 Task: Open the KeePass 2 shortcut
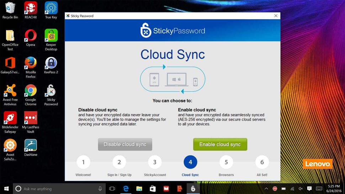pyautogui.click(x=51, y=65)
